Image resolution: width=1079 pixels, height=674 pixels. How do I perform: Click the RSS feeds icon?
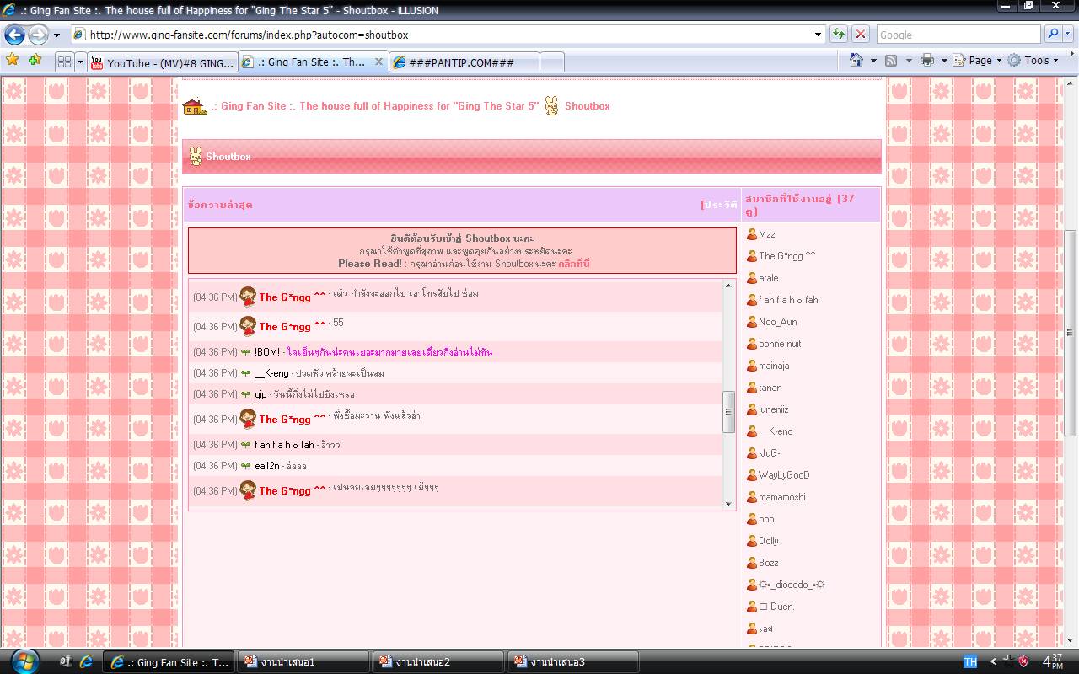click(x=891, y=60)
